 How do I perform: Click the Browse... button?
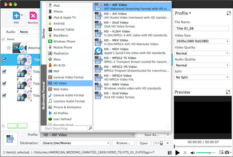123,143
